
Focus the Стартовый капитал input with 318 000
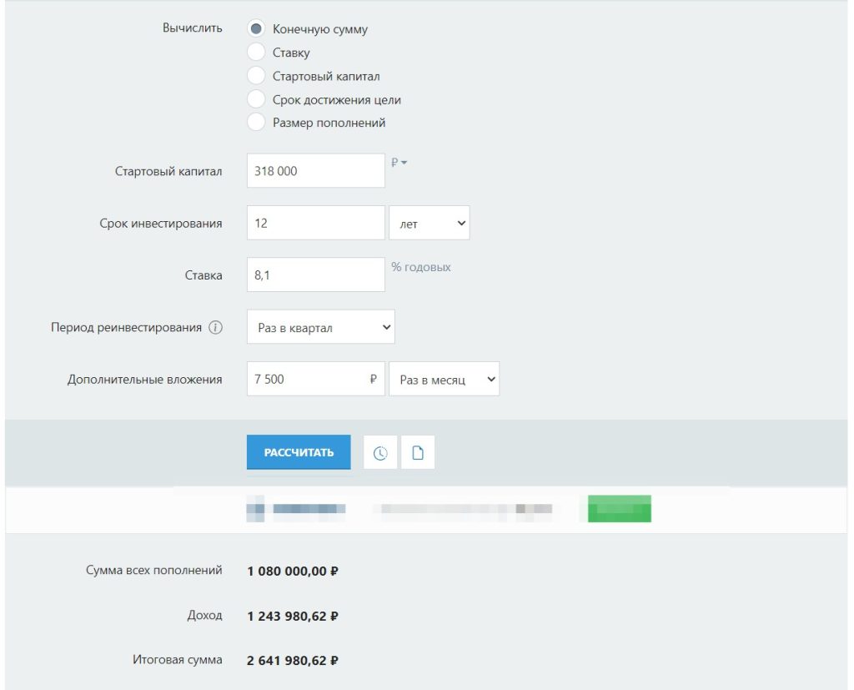click(x=316, y=170)
